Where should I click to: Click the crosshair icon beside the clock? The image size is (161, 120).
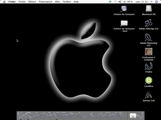pos(151,2)
